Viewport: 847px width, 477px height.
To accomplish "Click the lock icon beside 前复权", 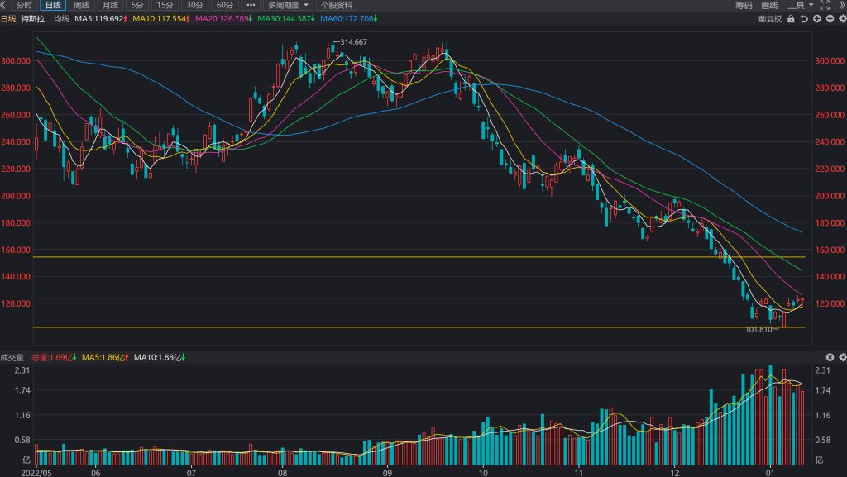I will pyautogui.click(x=791, y=19).
